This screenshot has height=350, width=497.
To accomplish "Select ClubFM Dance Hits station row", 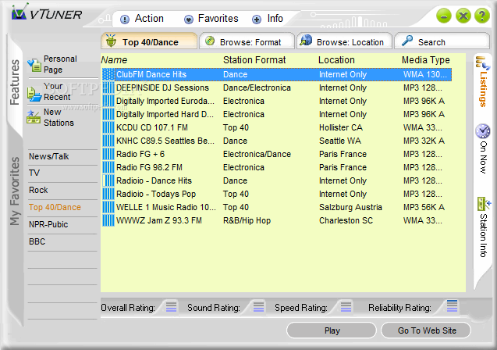I will (277, 74).
